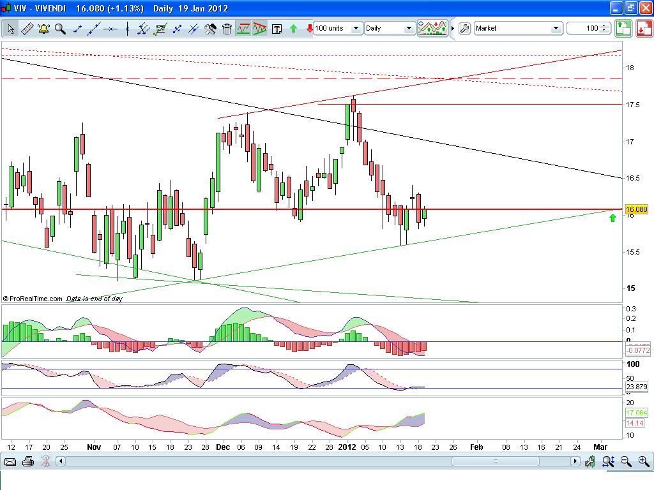Select the text annotation tool
The height and width of the screenshot is (490, 654).
[277, 29]
